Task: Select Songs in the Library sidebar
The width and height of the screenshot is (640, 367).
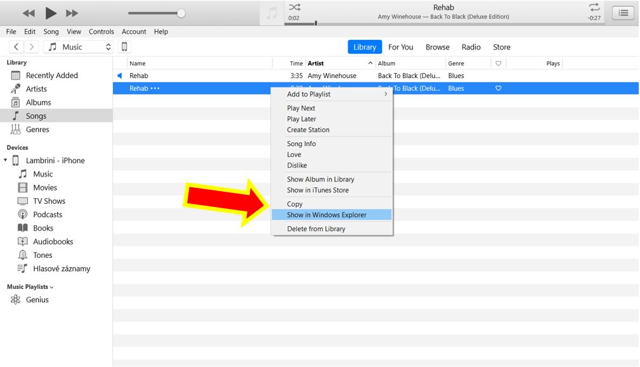Action: click(x=56, y=116)
